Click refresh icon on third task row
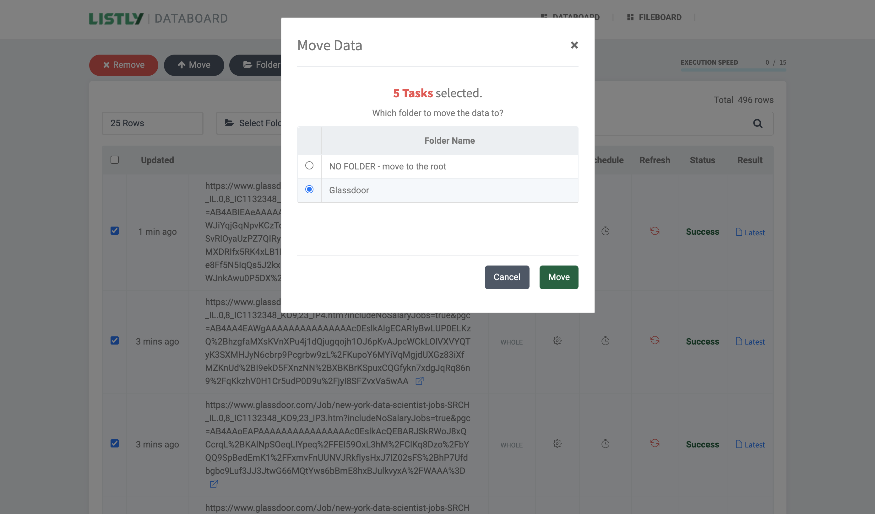 (x=655, y=443)
